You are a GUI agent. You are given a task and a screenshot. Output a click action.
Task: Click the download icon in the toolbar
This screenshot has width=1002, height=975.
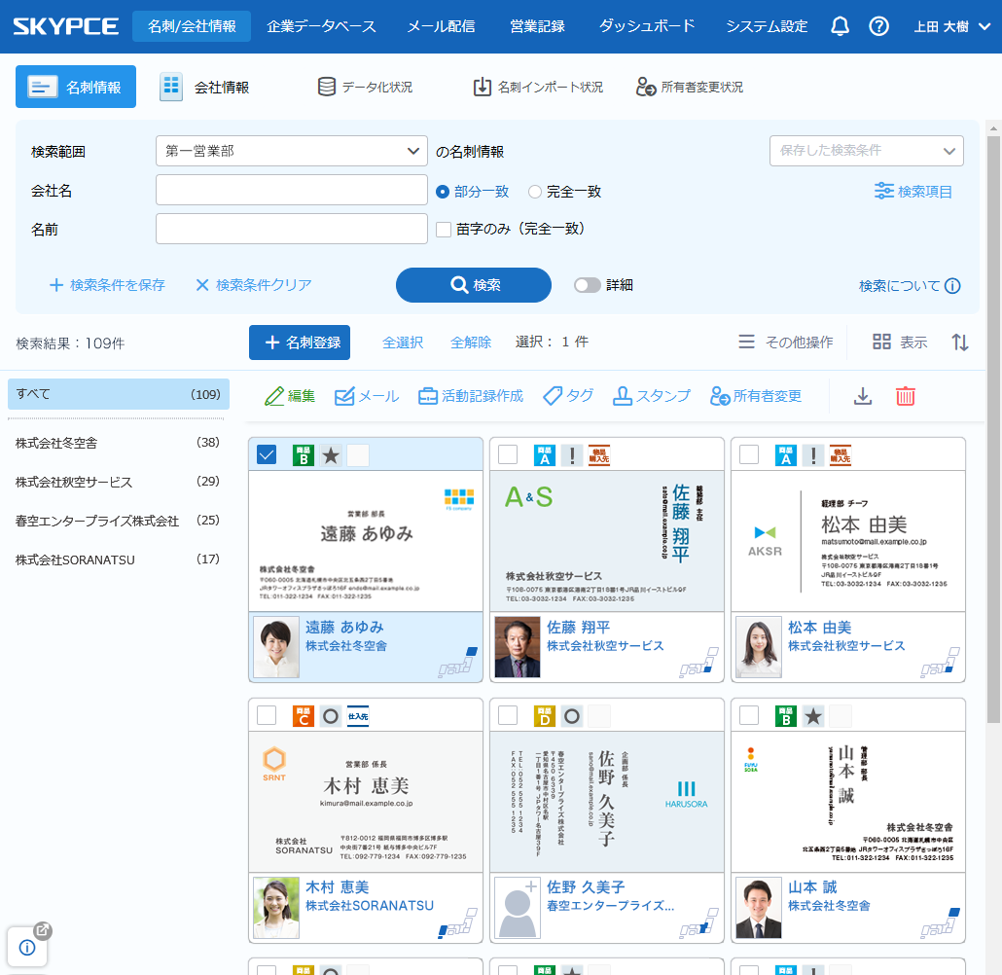tap(863, 396)
